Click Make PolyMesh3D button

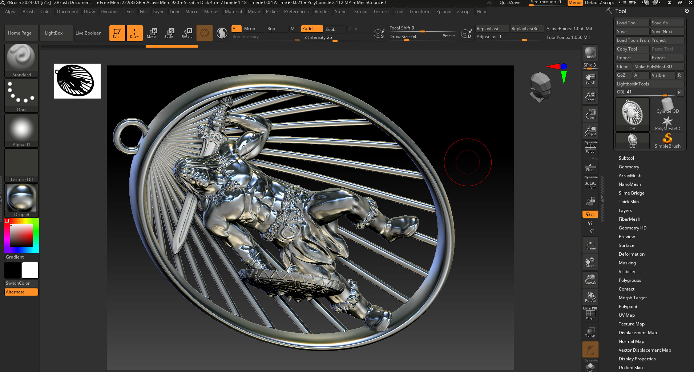click(658, 67)
